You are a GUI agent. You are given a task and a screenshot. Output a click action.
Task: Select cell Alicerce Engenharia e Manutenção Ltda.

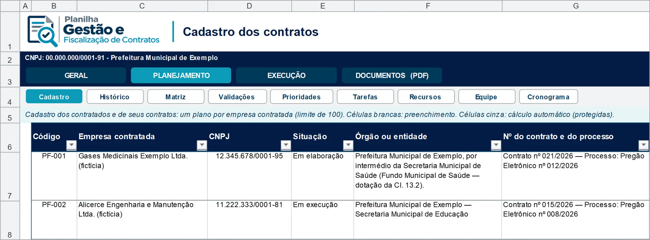coord(142,220)
